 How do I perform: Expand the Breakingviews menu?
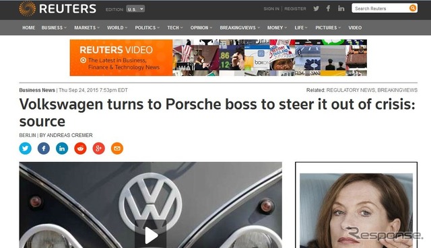[240, 28]
